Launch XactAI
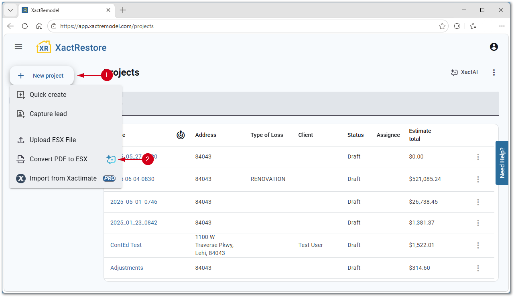Screen dimensions: 514x297 [464, 72]
